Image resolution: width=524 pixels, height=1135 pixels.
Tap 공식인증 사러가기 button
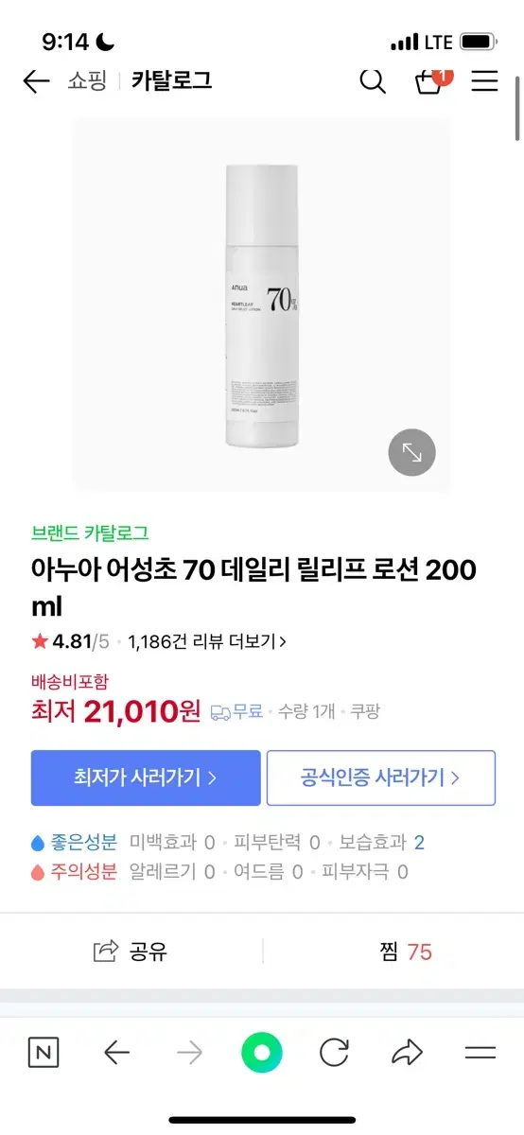(x=381, y=778)
